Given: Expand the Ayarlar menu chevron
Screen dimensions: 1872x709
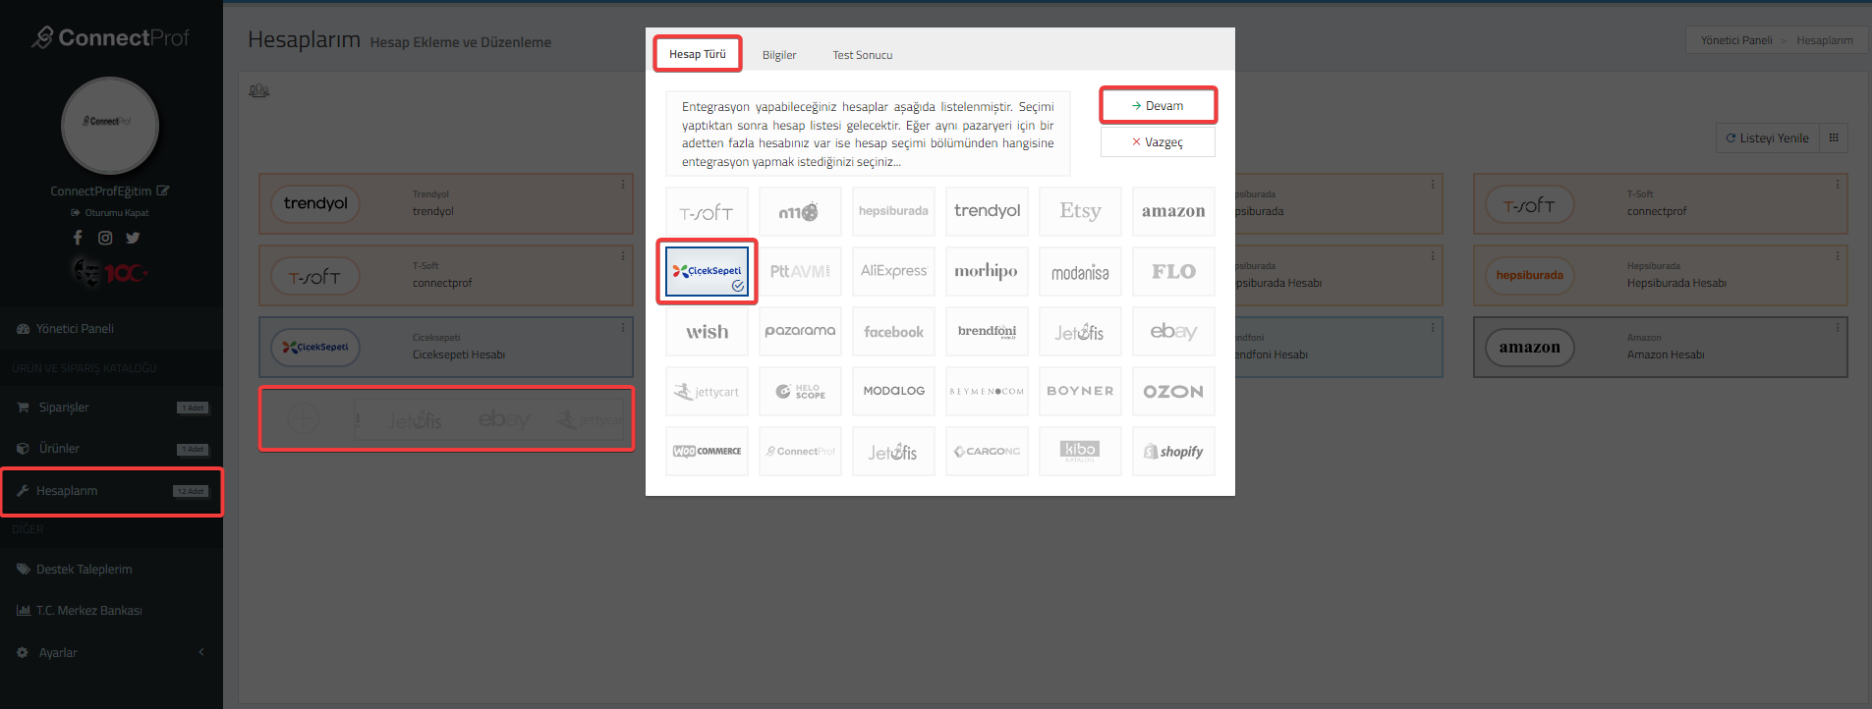Looking at the screenshot, I should tap(201, 652).
